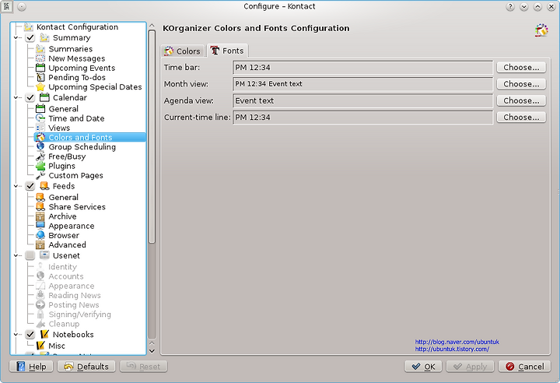This screenshot has width=560, height=383.
Task: Open the blog.naver.com/ubuntuk link
Action: pos(457,342)
